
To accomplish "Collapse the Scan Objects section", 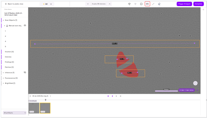I will coord(3,20).
